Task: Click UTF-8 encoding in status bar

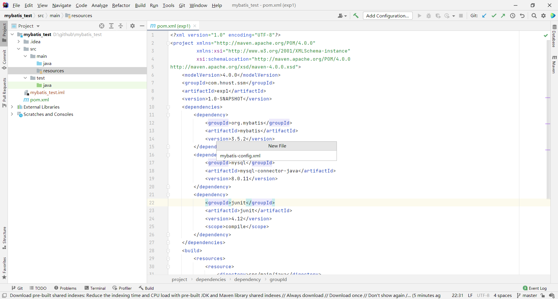Action: click(483, 296)
